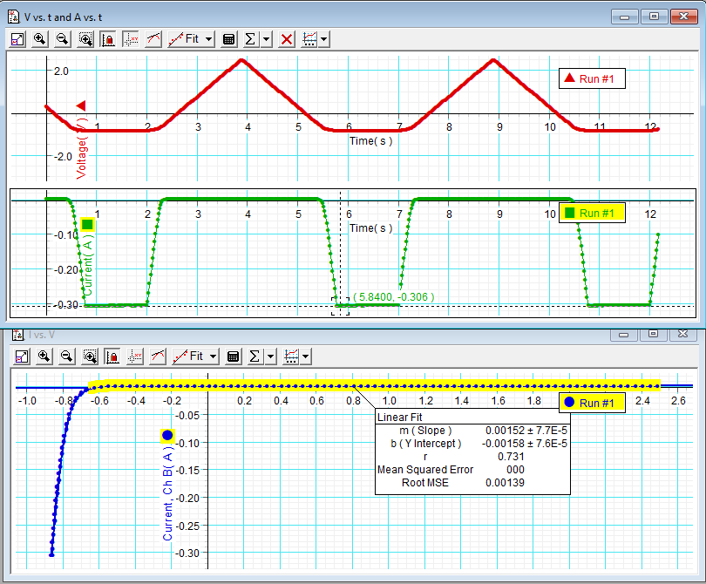
Task: Toggle axis lock on the I vs. V graph
Action: coord(111,356)
